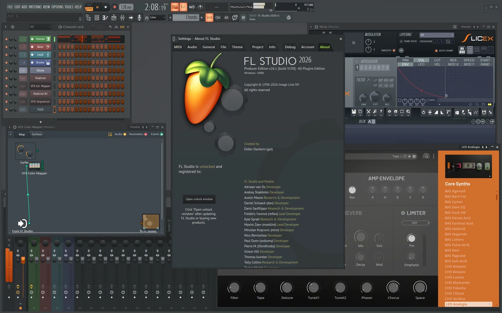Open Presets menu of VFX Color Mapper
This screenshot has width=502, height=313.
135,127
